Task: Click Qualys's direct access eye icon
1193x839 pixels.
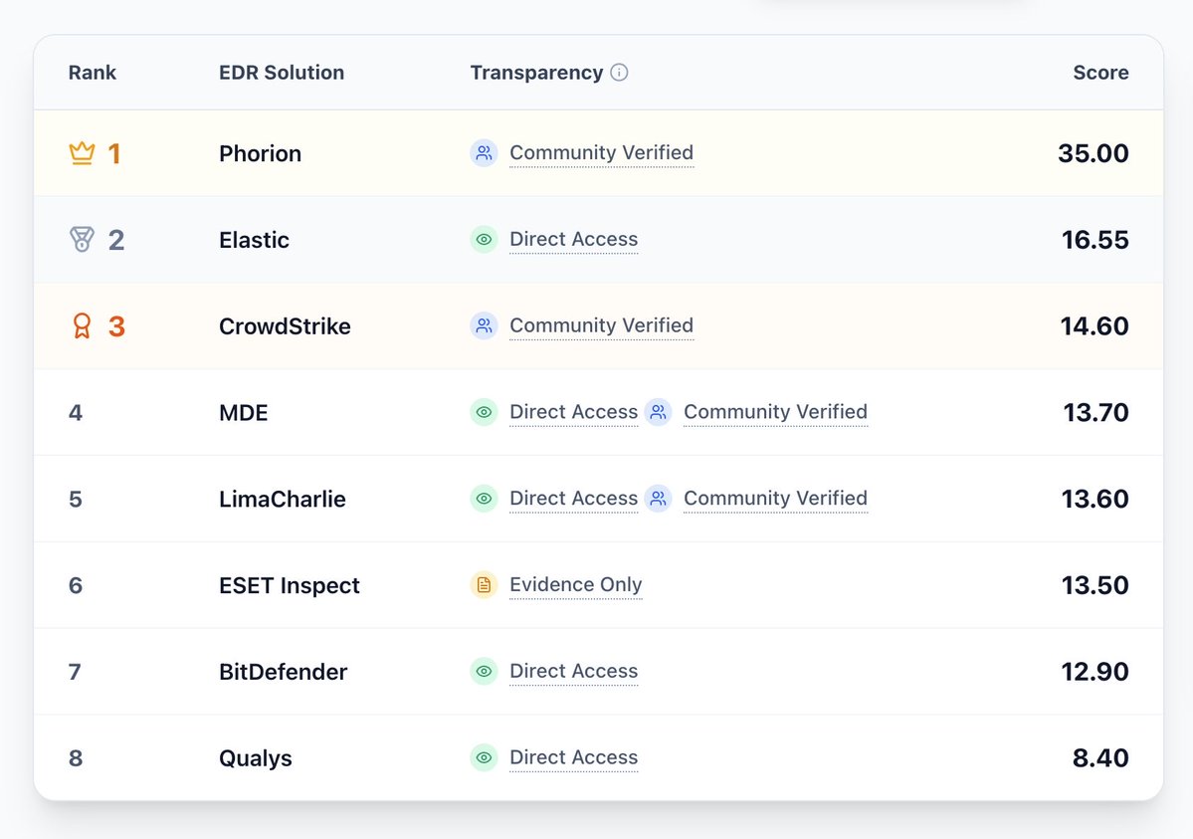Action: [484, 757]
